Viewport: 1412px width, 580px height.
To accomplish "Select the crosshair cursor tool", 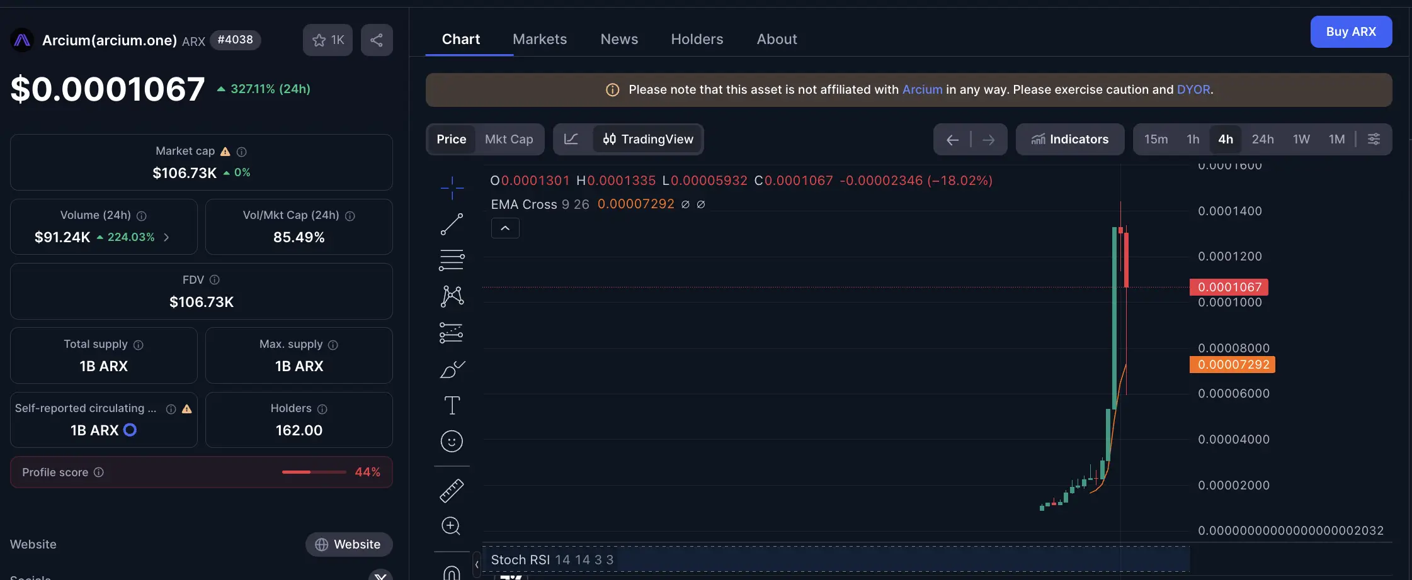I will (452, 187).
